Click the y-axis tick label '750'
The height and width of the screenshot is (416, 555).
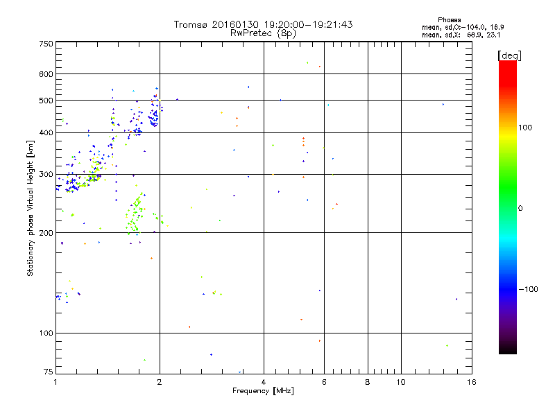click(x=46, y=44)
